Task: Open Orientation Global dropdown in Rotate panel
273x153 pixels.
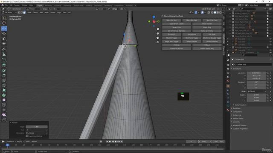Action: (x=37, y=133)
